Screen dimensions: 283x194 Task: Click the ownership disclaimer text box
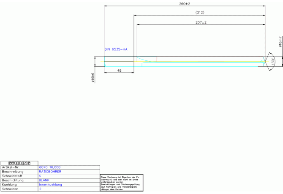tap(122, 183)
